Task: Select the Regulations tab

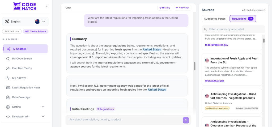Action: tap(243, 19)
